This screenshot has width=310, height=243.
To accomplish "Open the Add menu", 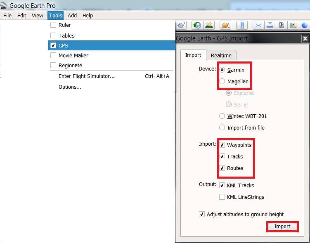I will 72,15.
